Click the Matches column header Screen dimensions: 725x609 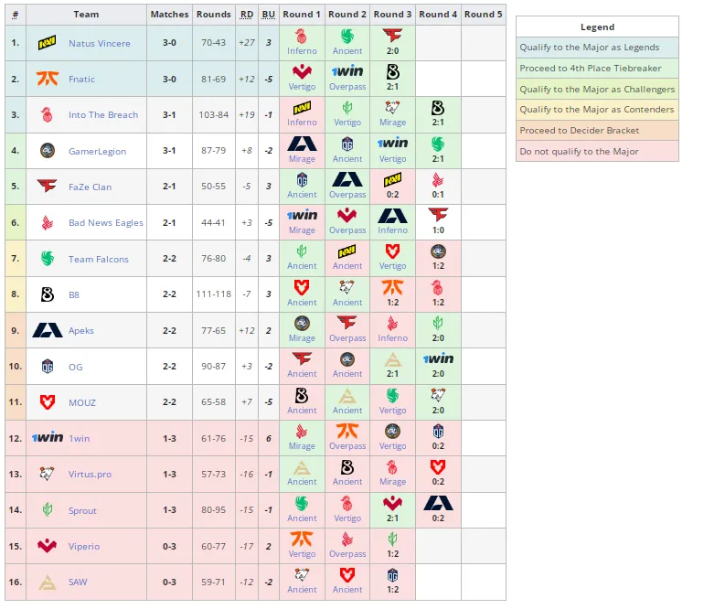(169, 15)
